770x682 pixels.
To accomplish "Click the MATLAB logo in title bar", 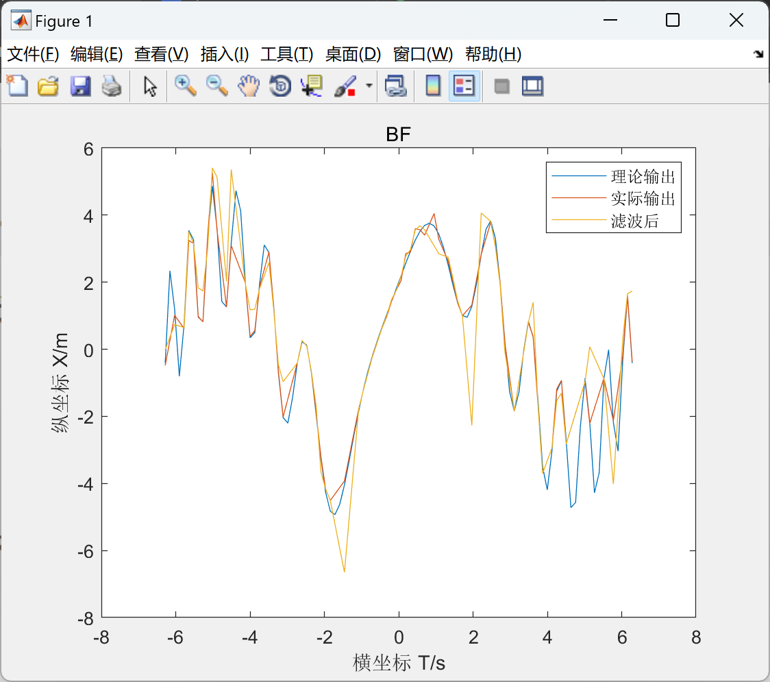I will (21, 20).
